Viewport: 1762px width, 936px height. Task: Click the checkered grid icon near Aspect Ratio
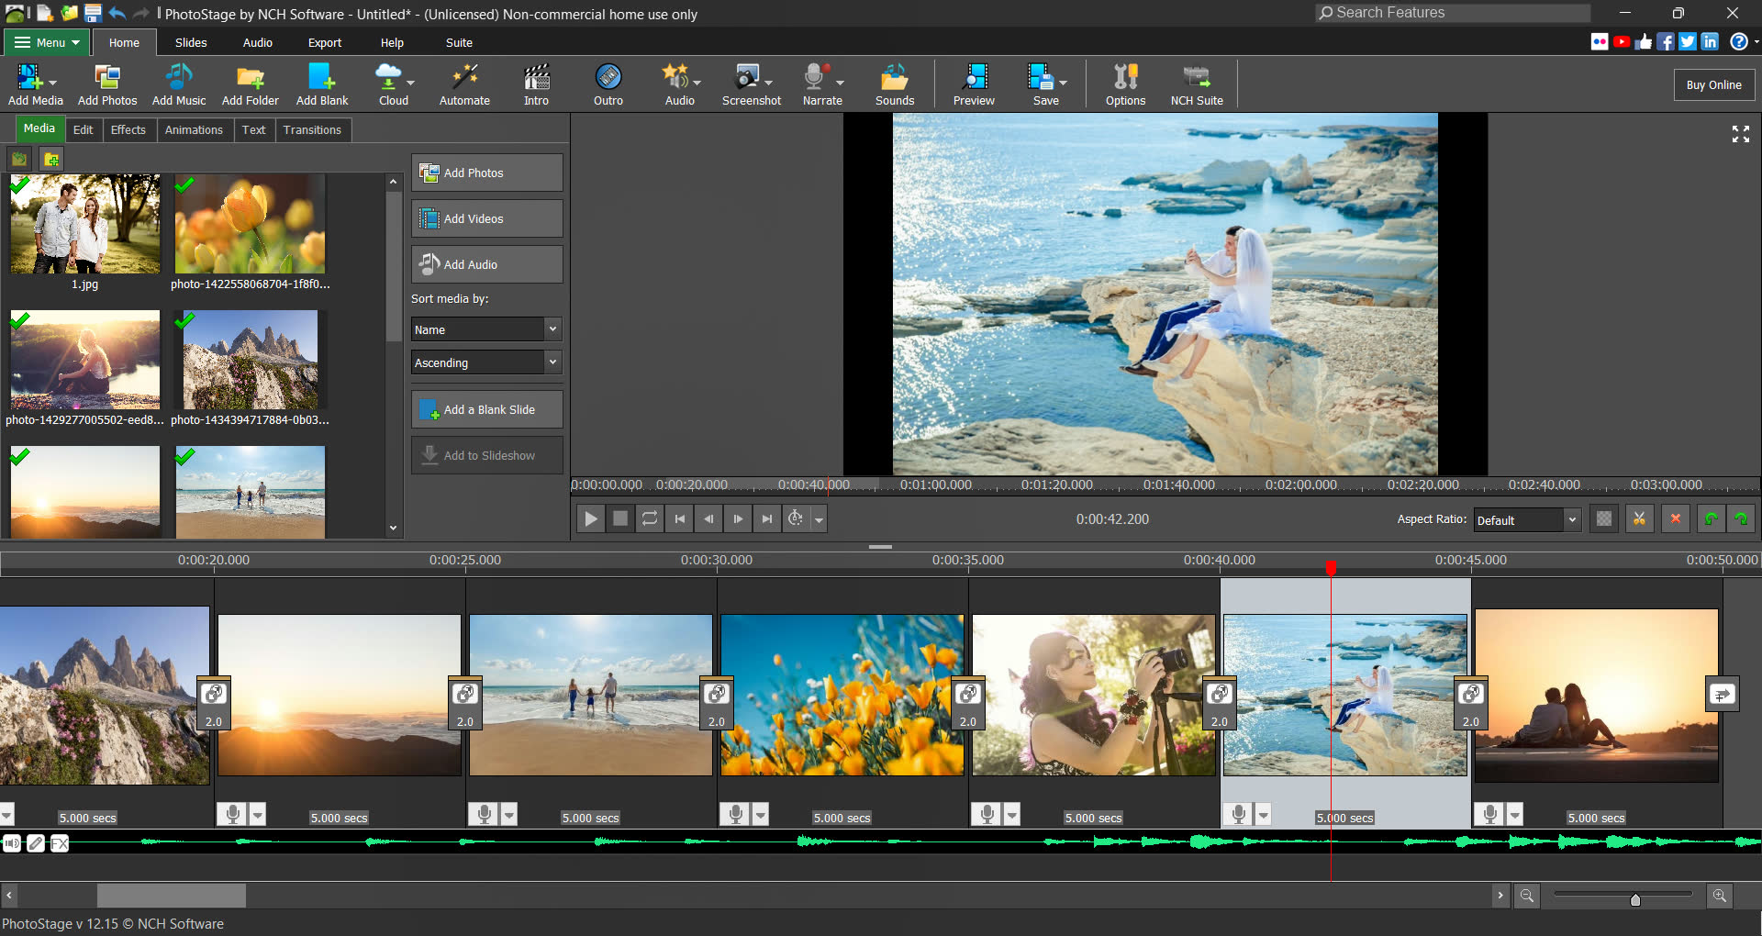click(1604, 518)
